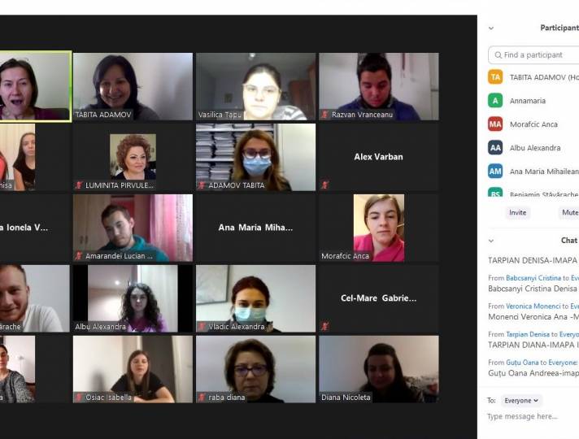
Task: Click muted mic icon on Cel-Mare Gabrie tile
Action: 325,326
